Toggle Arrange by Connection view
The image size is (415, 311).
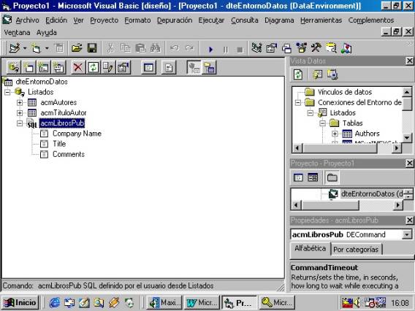pyautogui.click(x=194, y=67)
